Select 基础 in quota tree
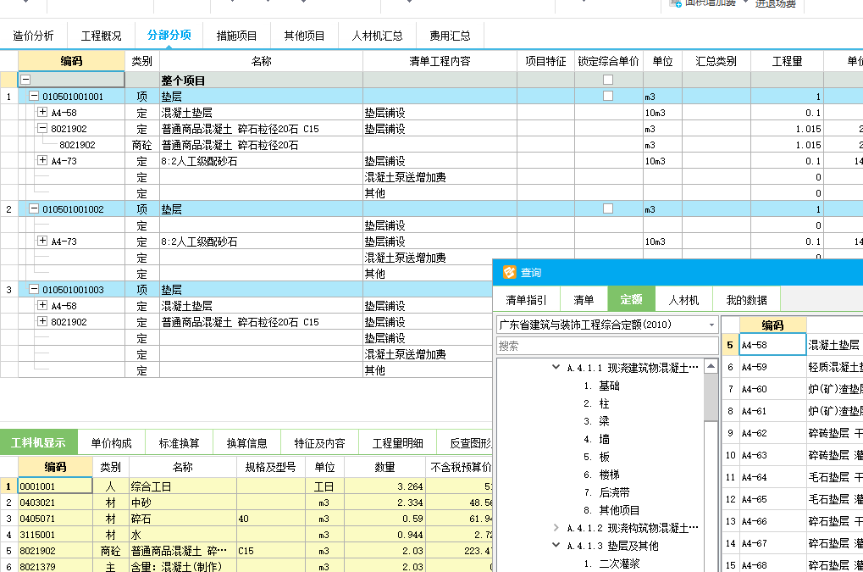Viewport: 863px width, 572px height. point(609,386)
